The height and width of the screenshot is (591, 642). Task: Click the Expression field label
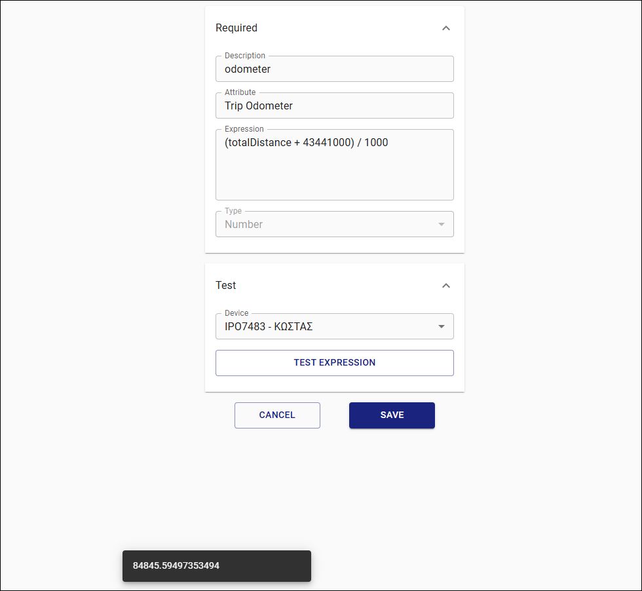(x=244, y=129)
